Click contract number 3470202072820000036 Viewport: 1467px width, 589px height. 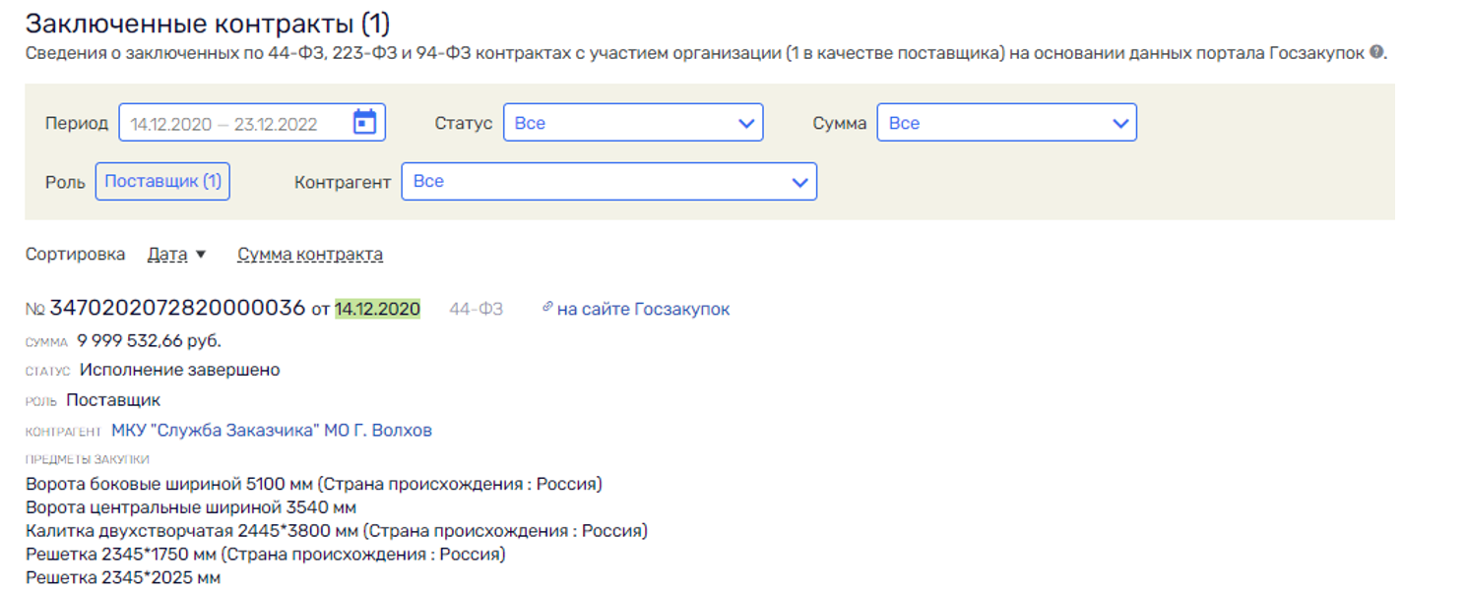coord(177,308)
